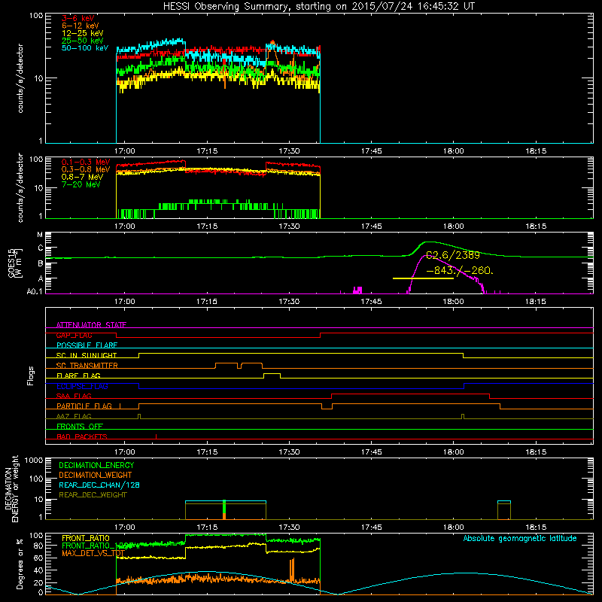
Task: Select the SC_TRANSMITTER flag label
Action: point(87,366)
